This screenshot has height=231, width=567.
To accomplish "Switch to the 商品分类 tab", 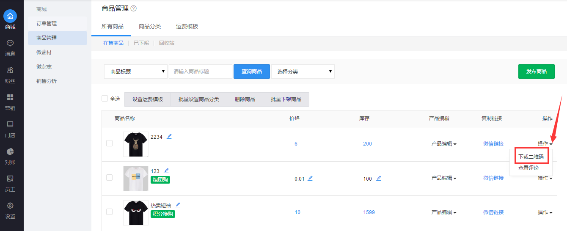I will (x=150, y=26).
